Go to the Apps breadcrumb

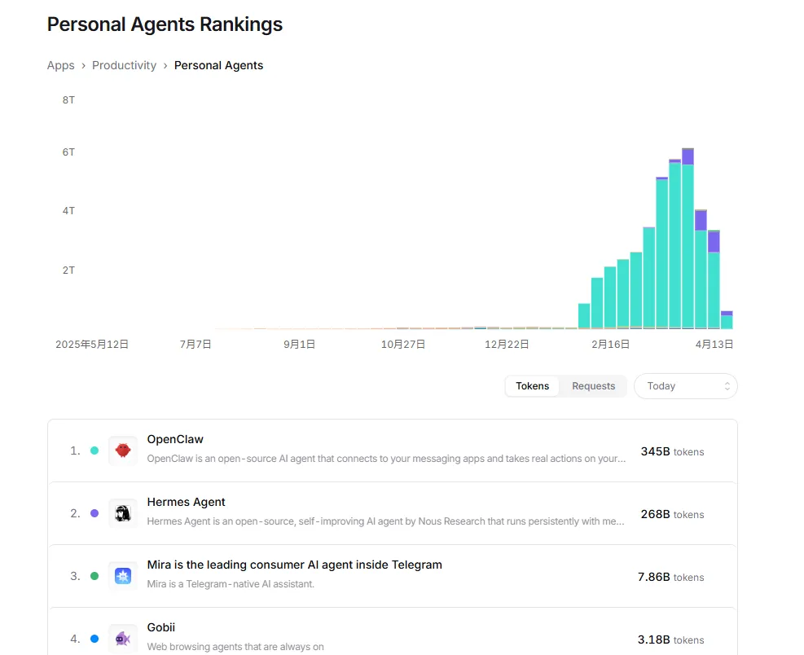tap(60, 65)
